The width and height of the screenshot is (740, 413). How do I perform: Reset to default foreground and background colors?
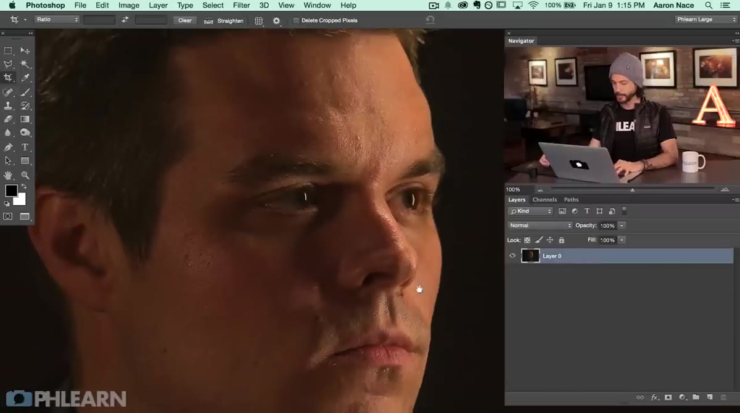click(7, 203)
